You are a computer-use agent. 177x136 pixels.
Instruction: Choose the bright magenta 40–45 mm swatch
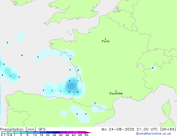(x=76, y=132)
